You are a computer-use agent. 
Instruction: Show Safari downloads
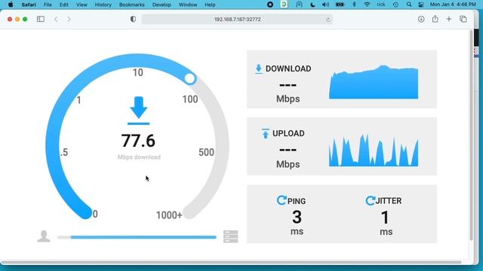tap(421, 19)
